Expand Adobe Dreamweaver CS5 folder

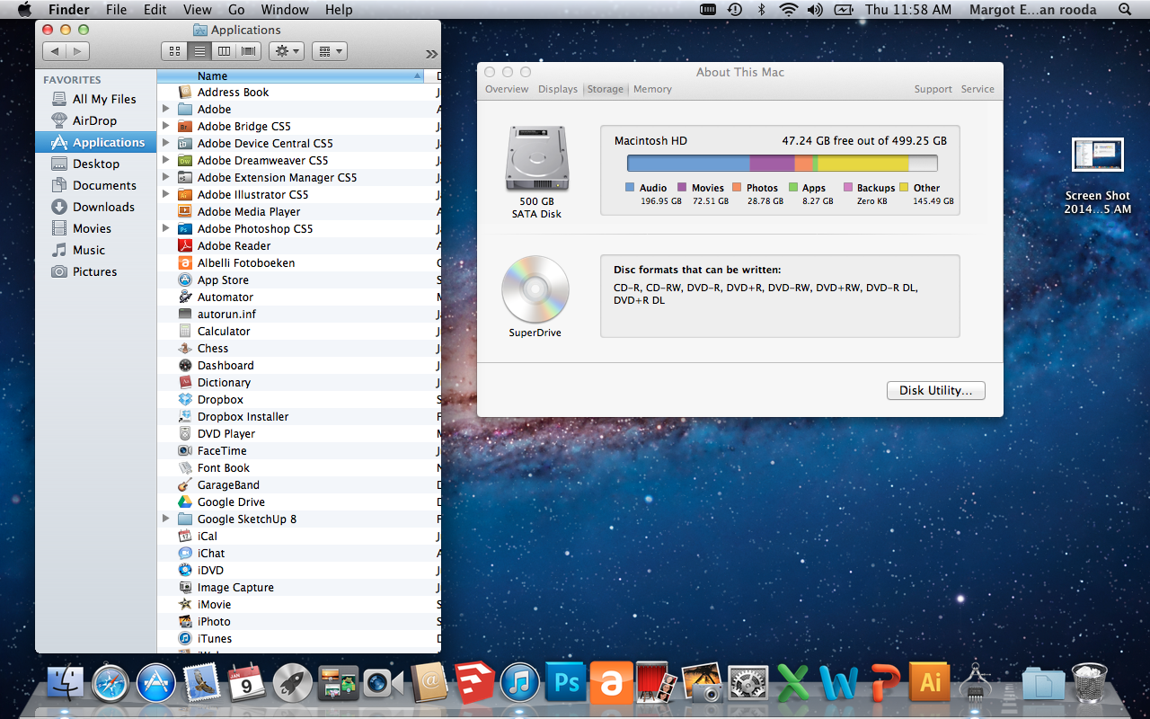[166, 160]
